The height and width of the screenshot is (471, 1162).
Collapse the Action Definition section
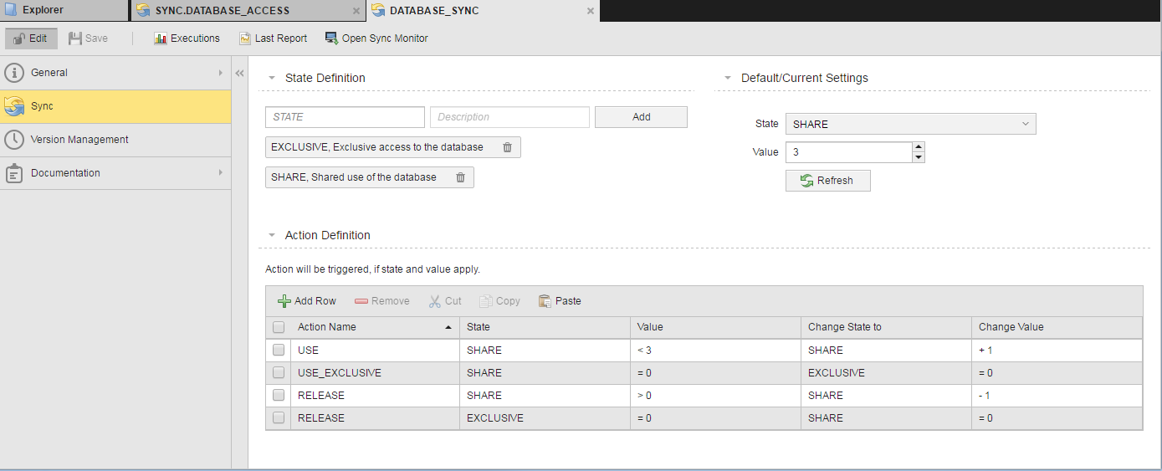point(272,235)
